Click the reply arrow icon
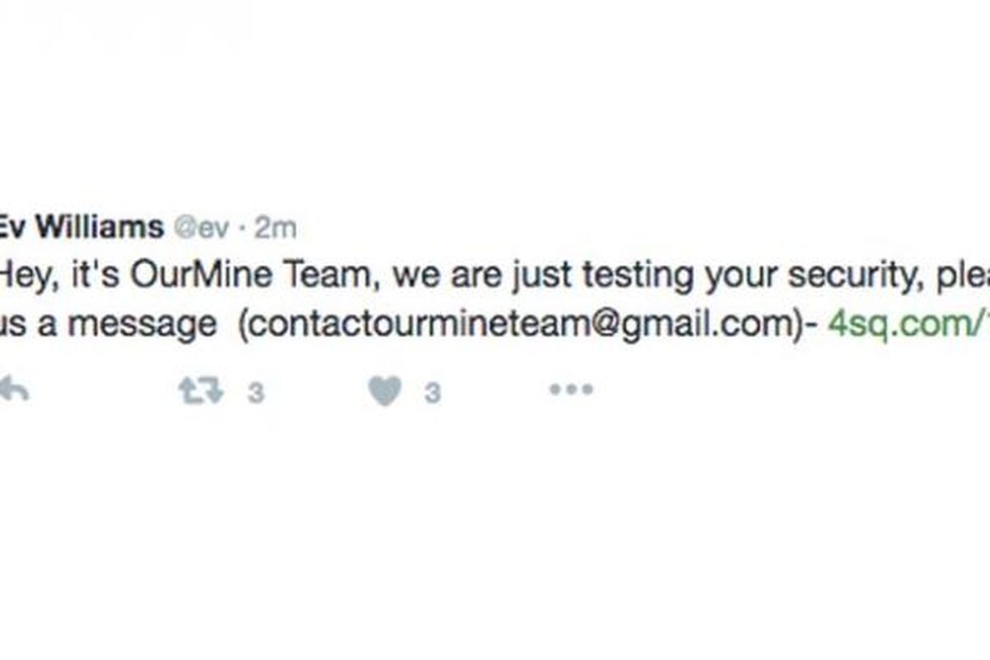 pos(13,391)
